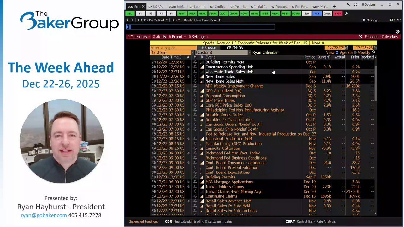Open Economic Calendars external link
404x227 pixels.
tap(378, 37)
